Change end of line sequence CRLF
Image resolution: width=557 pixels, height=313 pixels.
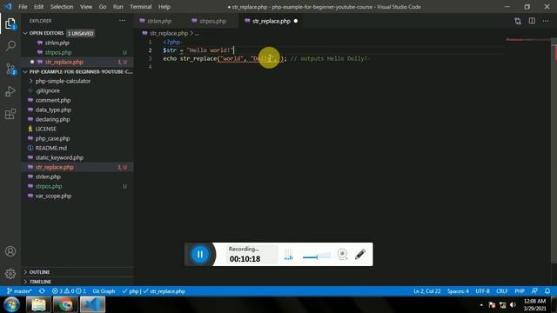coord(502,291)
